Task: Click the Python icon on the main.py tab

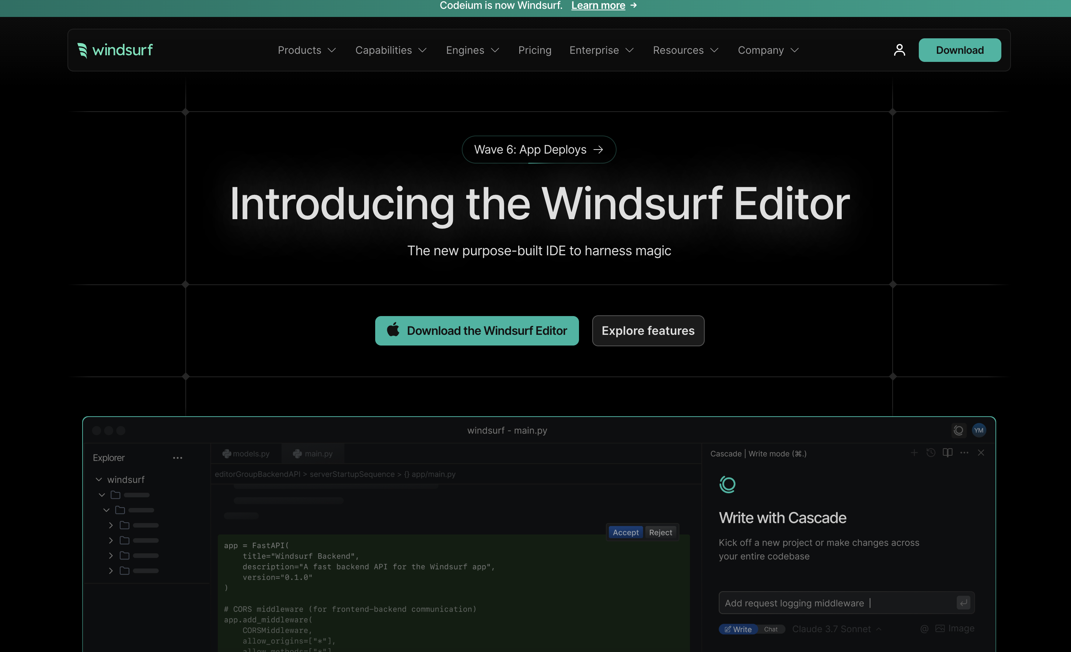Action: click(297, 453)
